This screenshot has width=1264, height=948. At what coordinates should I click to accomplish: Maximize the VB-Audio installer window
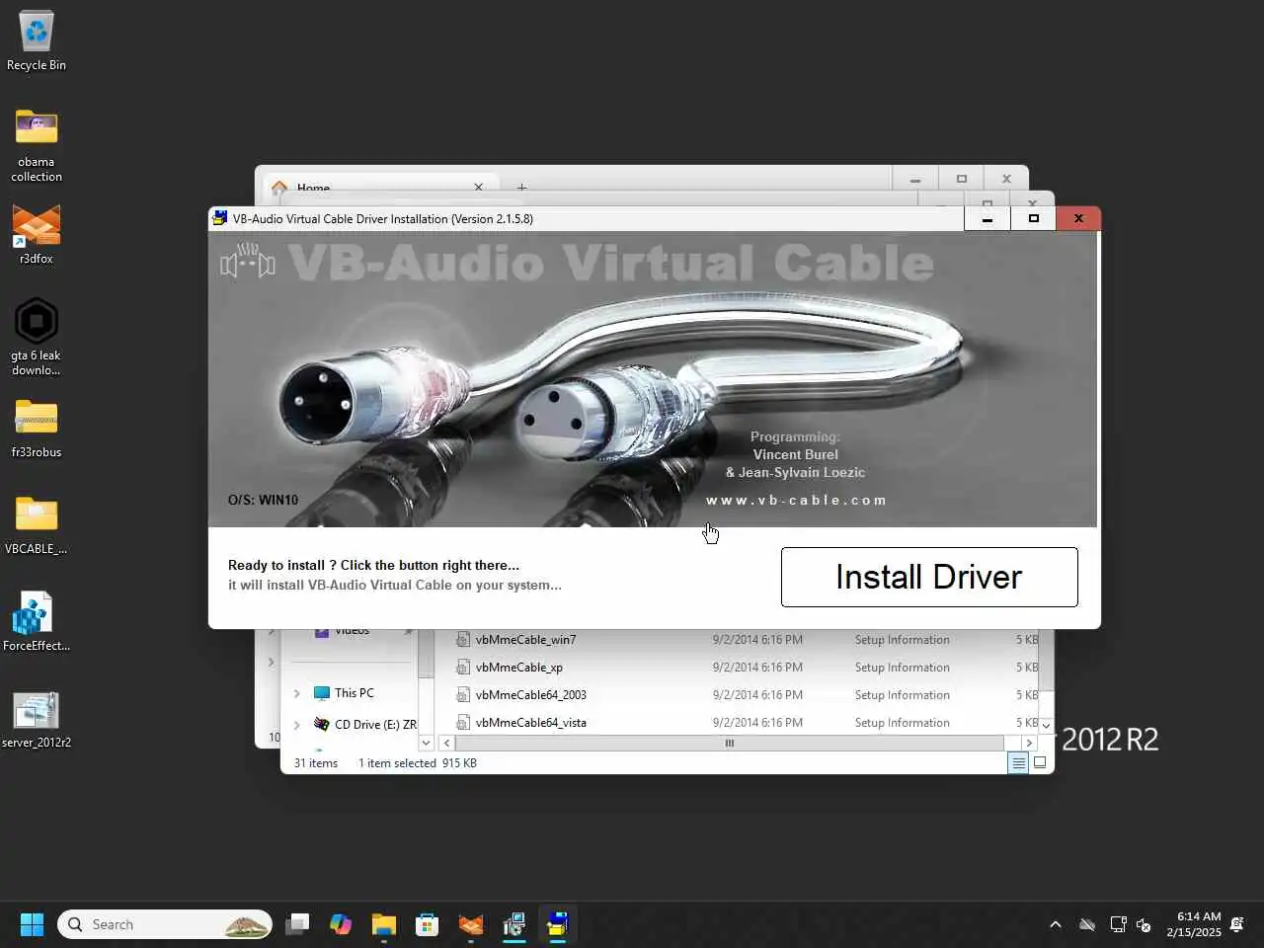click(x=1033, y=218)
